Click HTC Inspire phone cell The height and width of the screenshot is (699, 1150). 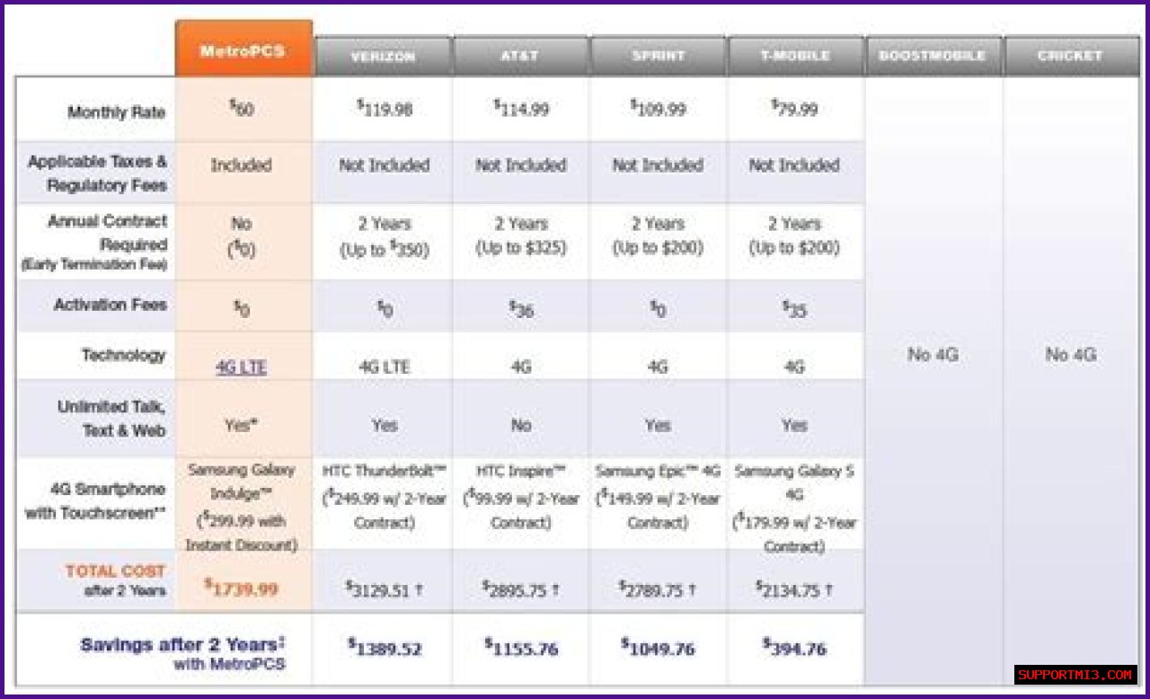pos(521,497)
